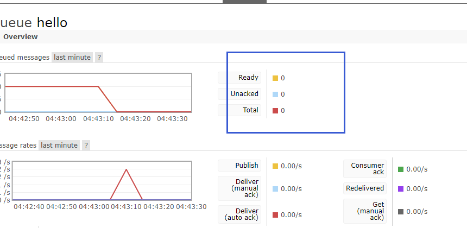Click the light blue Deliver (manual ack) swatch
The image size is (467, 228).
pos(275,189)
